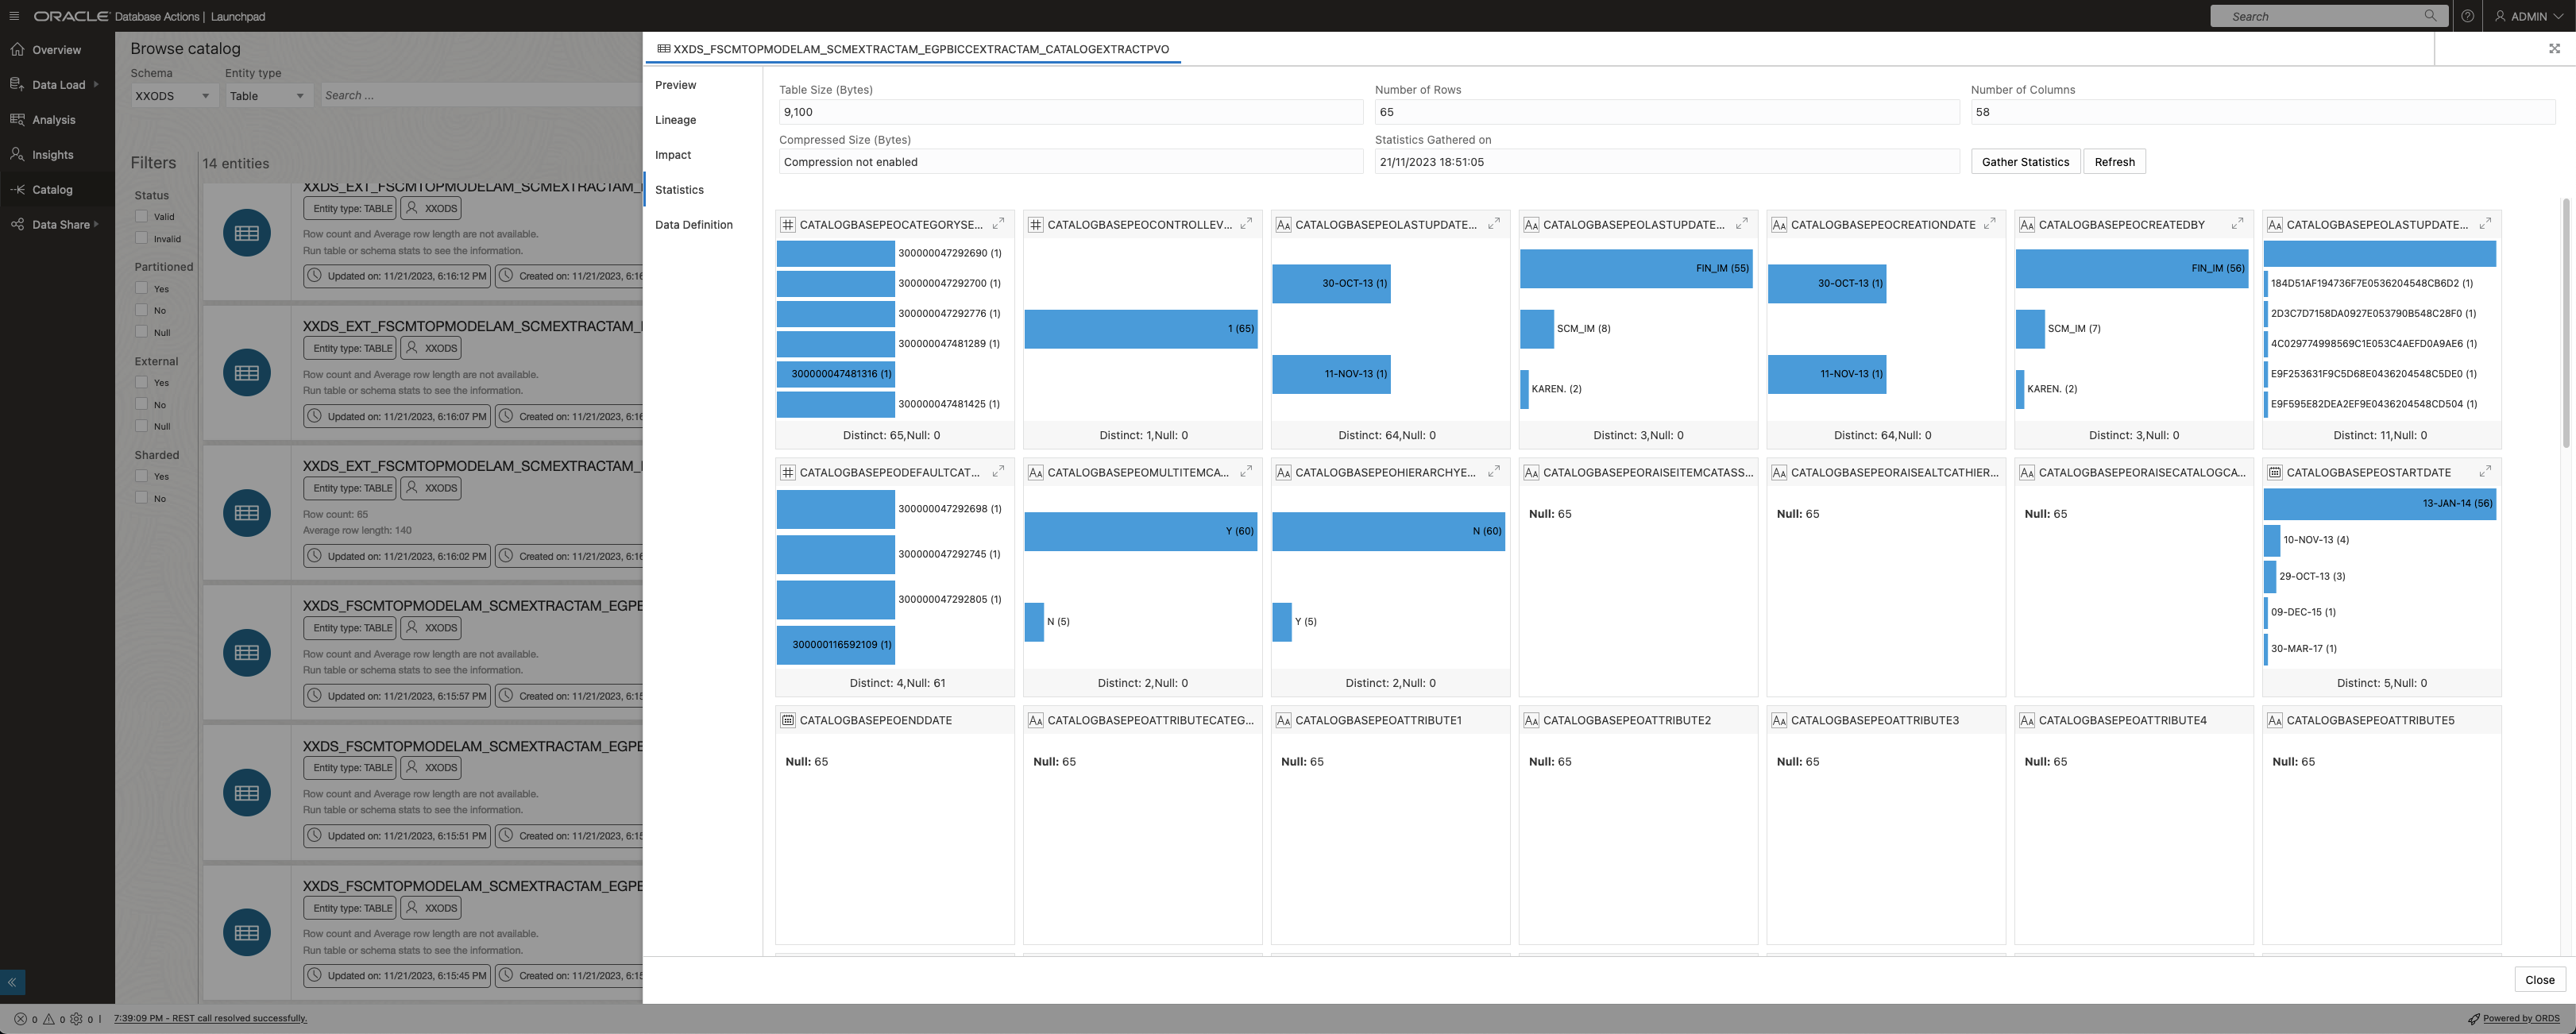Switch to the Lineage tab
The image size is (2576, 1034).
tap(675, 120)
